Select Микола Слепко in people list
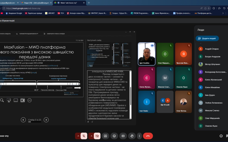228x142 pixels. [211, 110]
